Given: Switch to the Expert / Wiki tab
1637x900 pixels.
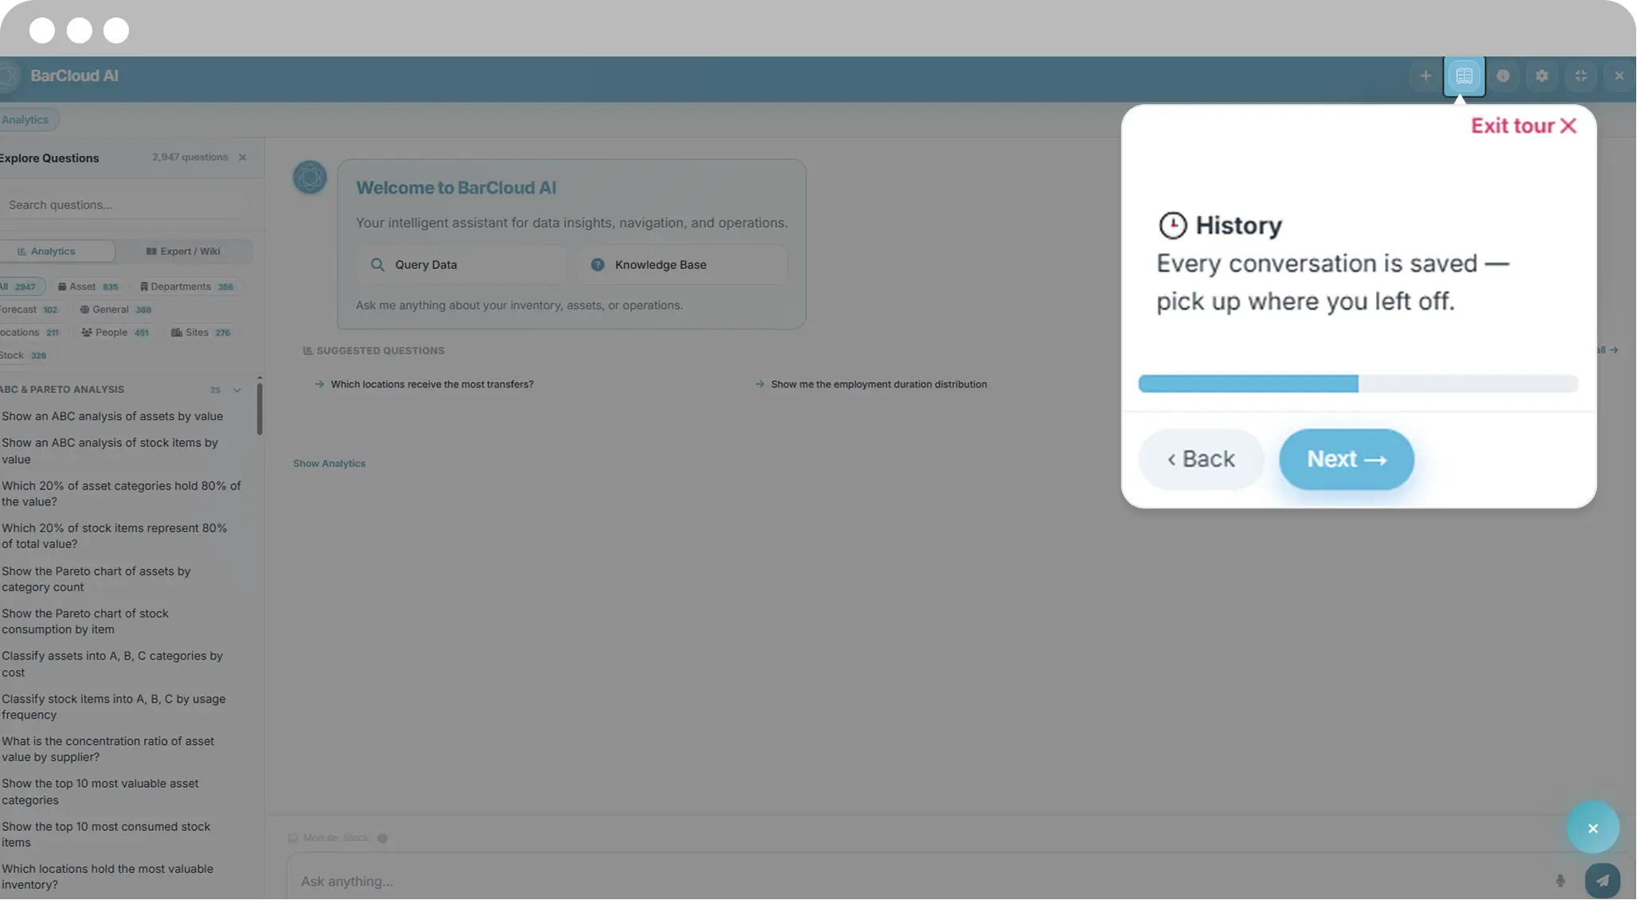Looking at the screenshot, I should pos(184,251).
